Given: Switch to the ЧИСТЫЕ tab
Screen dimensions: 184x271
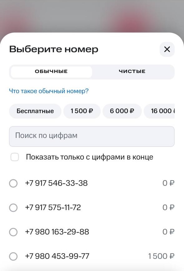Looking at the screenshot, I should (x=132, y=71).
